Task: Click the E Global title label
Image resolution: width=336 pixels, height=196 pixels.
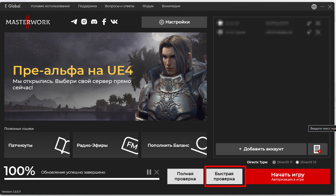Action: point(12,6)
